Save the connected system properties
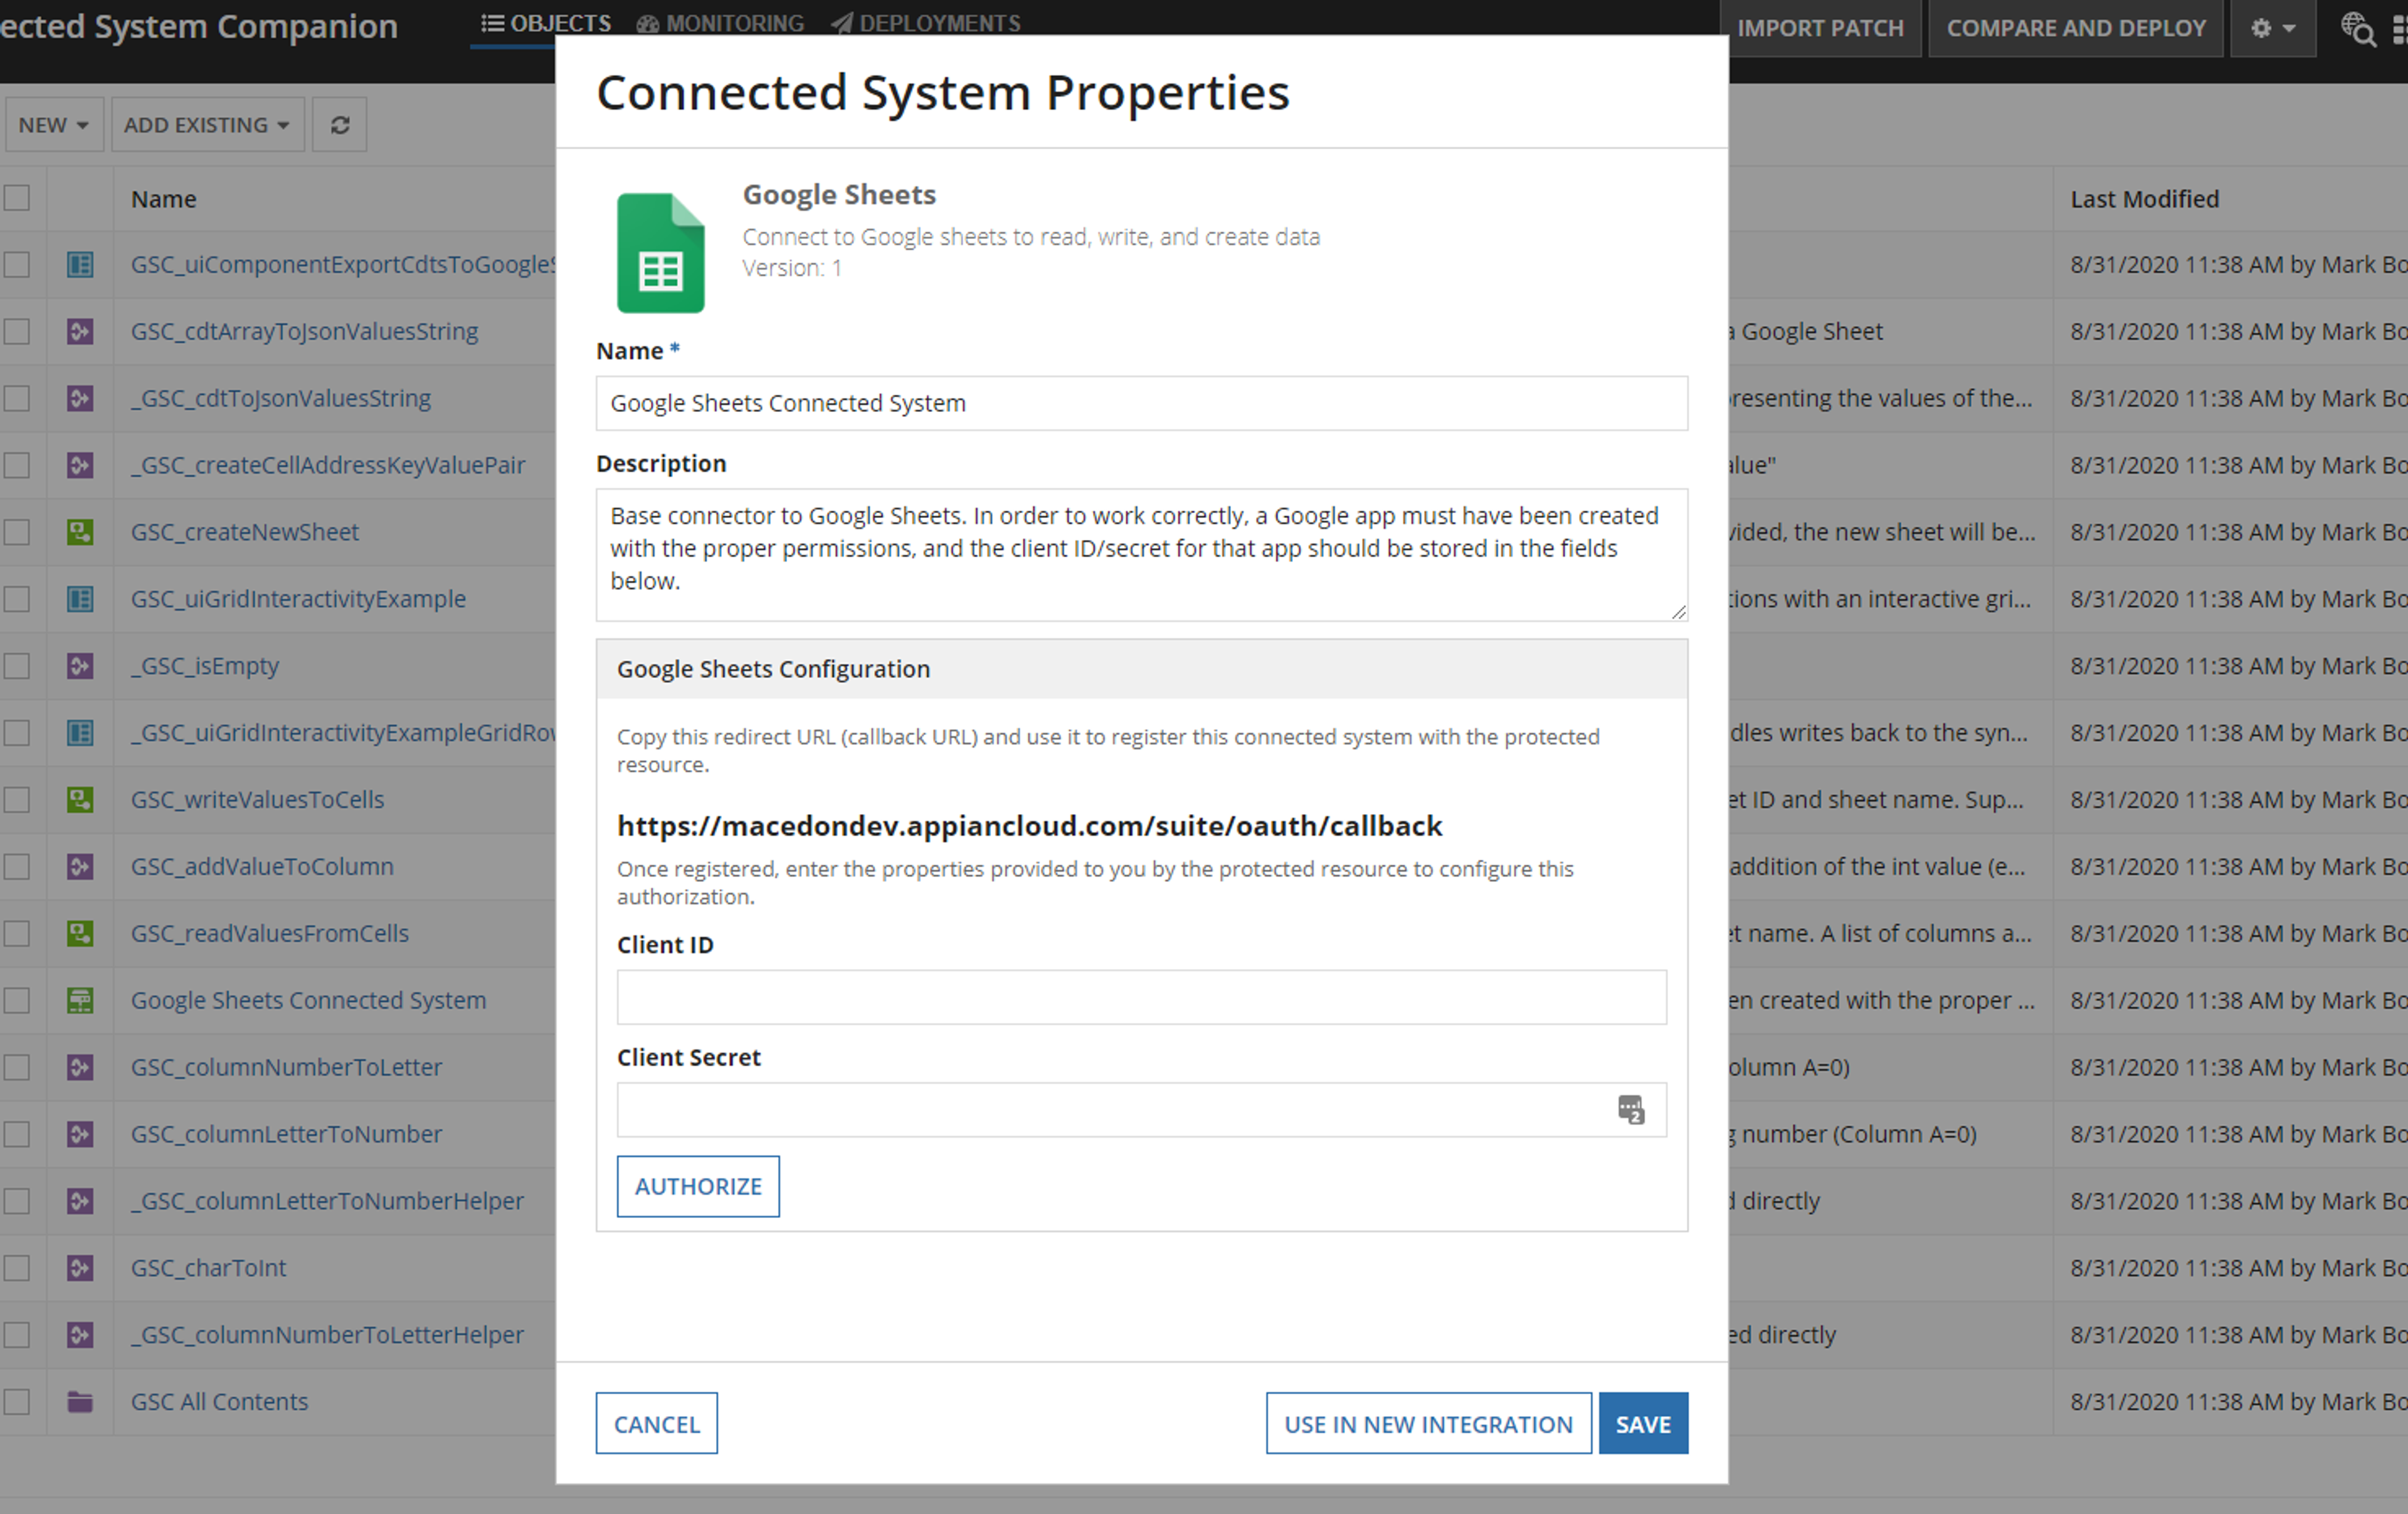This screenshot has width=2408, height=1514. 1644,1424
